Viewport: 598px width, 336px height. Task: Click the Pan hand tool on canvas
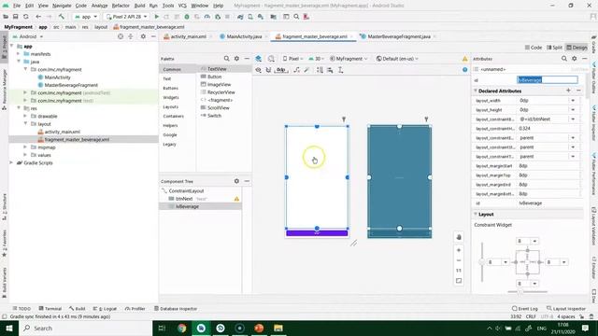tap(459, 237)
